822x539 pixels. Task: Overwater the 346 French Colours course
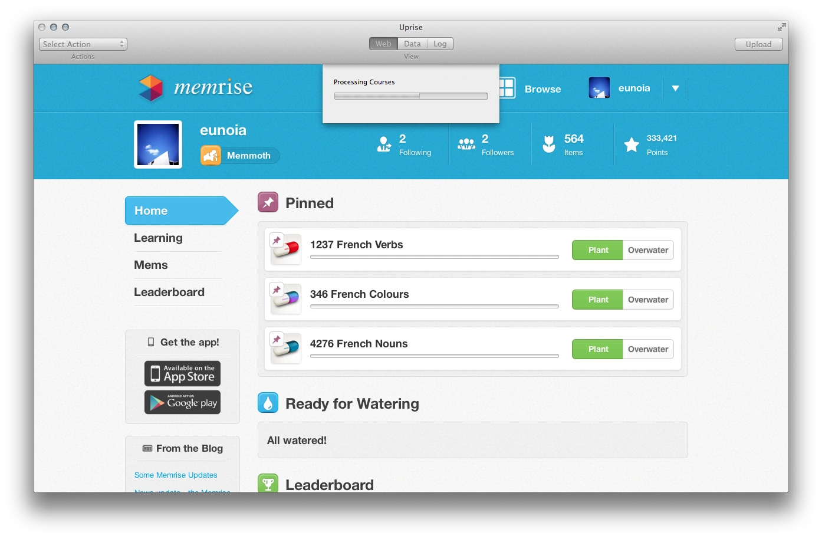[648, 300]
